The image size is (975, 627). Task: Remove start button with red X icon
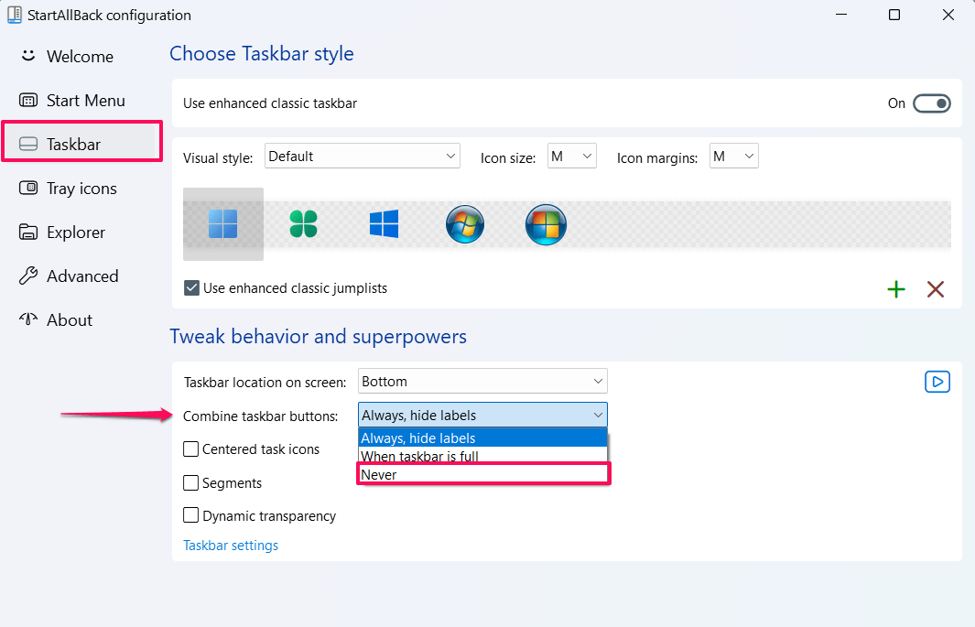pos(936,289)
